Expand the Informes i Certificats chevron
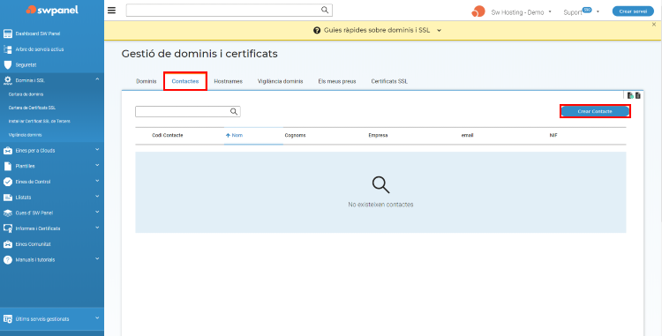The height and width of the screenshot is (336, 662). tap(97, 228)
